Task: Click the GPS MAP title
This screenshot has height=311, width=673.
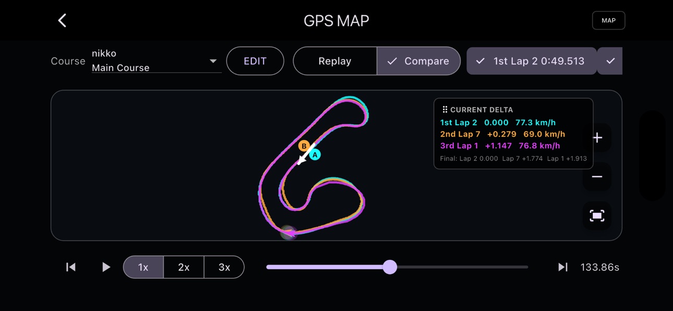Action: [x=336, y=20]
